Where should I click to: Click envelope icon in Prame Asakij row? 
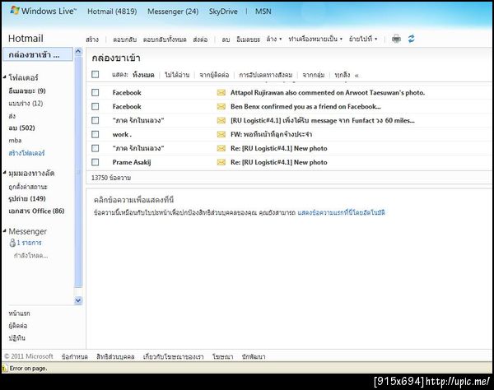(x=221, y=162)
